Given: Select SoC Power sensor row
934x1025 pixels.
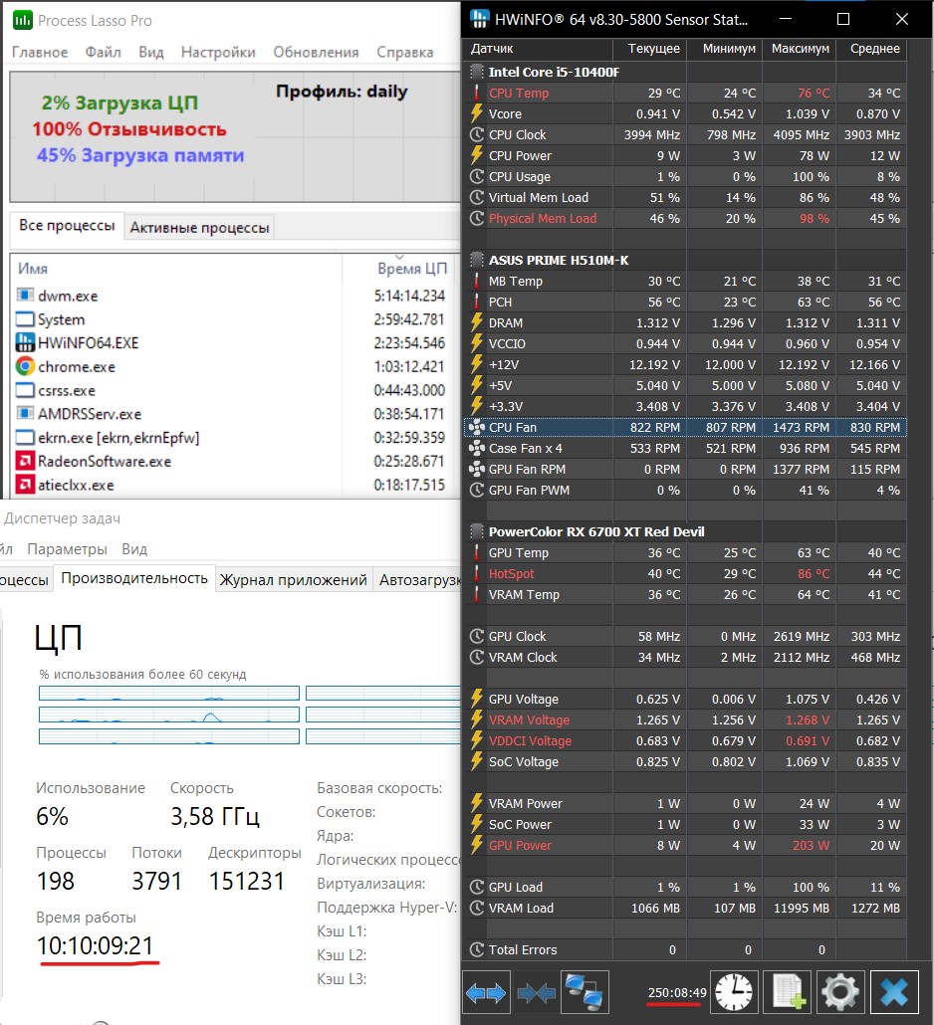Looking at the screenshot, I should pos(685,824).
